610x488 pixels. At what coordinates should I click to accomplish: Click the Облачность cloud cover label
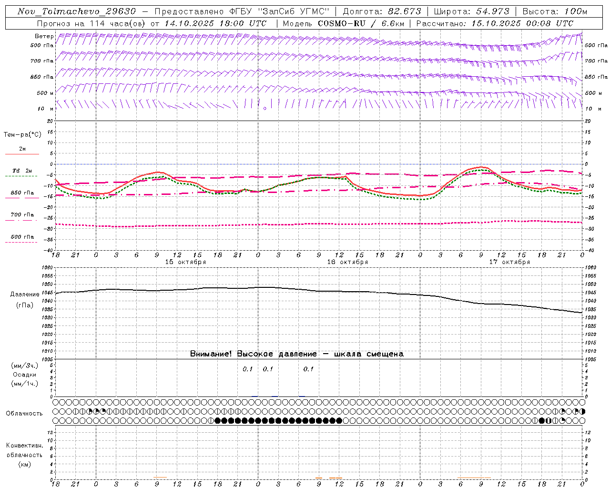click(x=24, y=414)
